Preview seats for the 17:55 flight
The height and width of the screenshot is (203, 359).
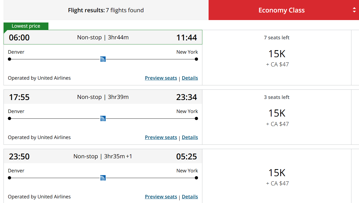(161, 137)
